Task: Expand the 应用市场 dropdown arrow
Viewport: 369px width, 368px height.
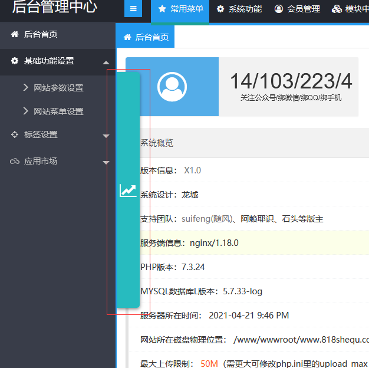Action: pos(106,162)
